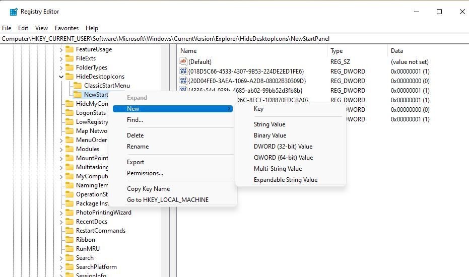This screenshot has height=277, width=469.
Task: Open the Help menu
Action: 92,28
